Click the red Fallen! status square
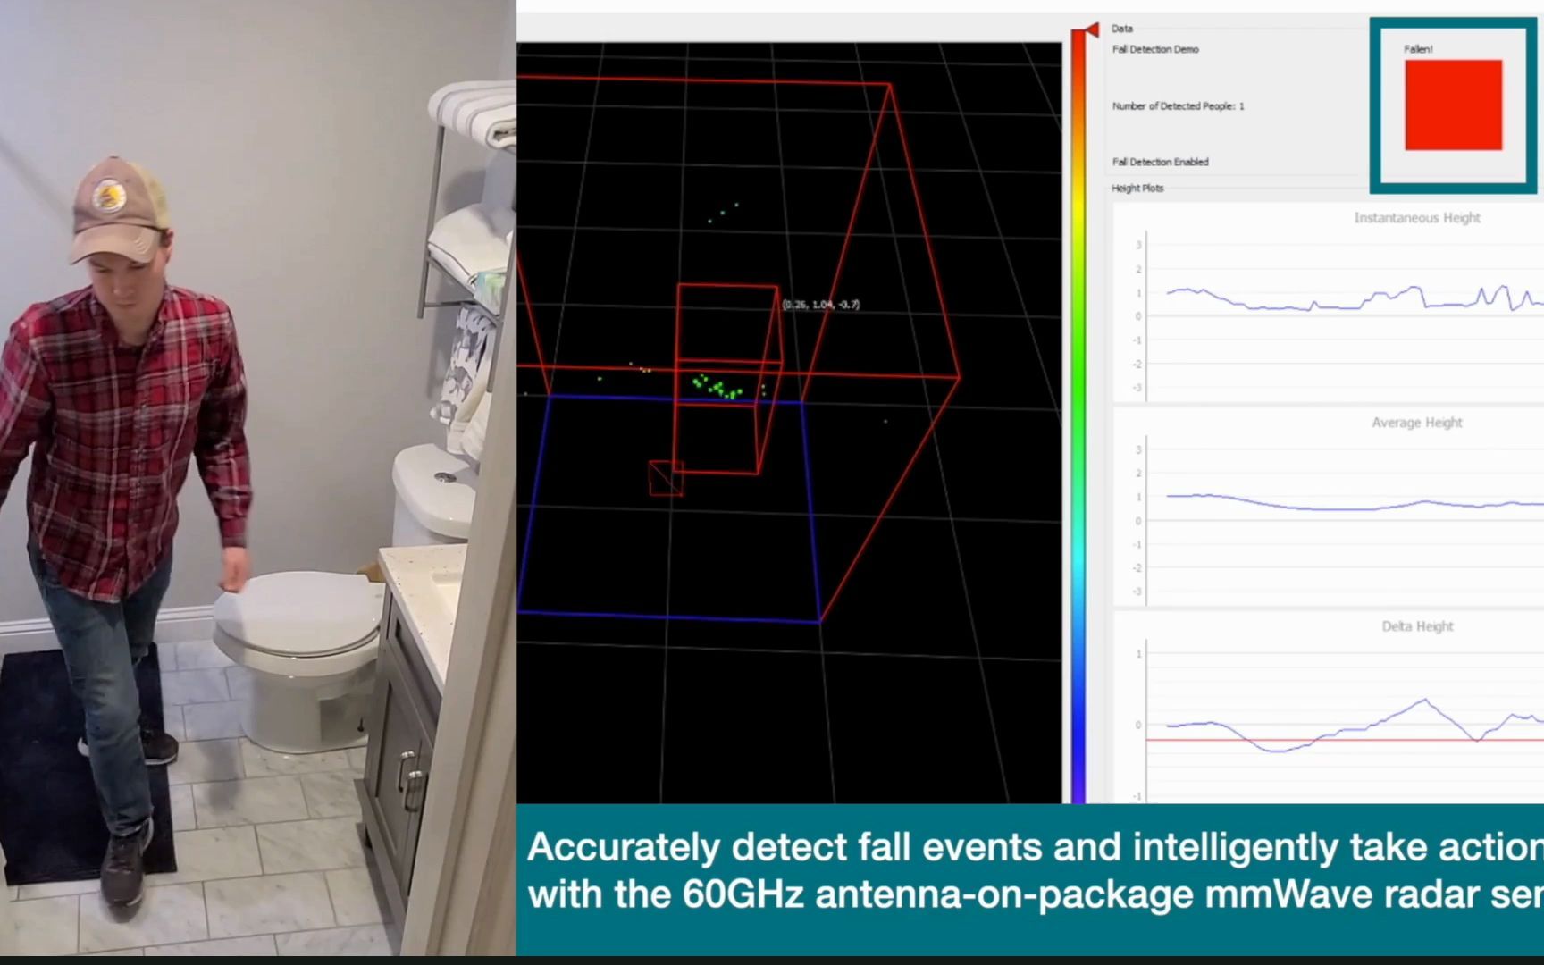This screenshot has width=1544, height=965. (x=1453, y=105)
